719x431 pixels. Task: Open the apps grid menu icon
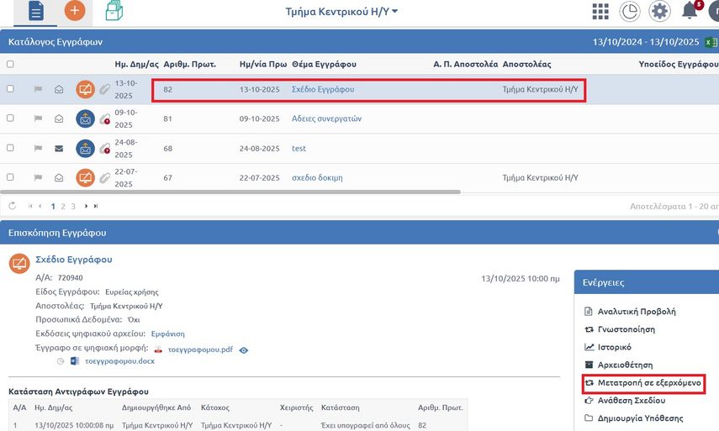(600, 11)
